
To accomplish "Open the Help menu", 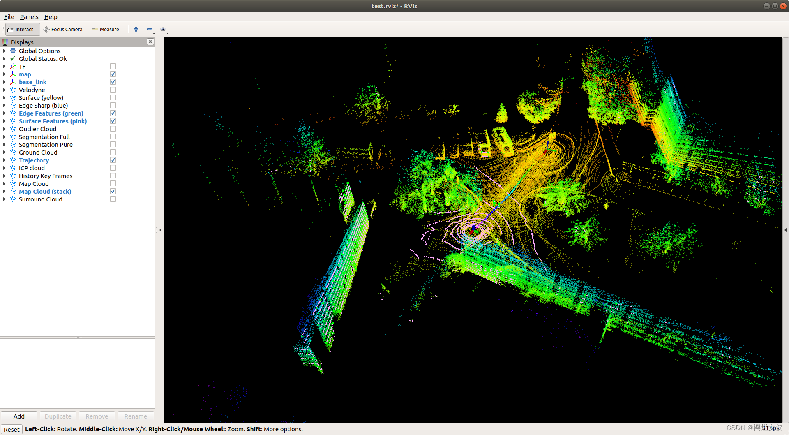I will 51,17.
